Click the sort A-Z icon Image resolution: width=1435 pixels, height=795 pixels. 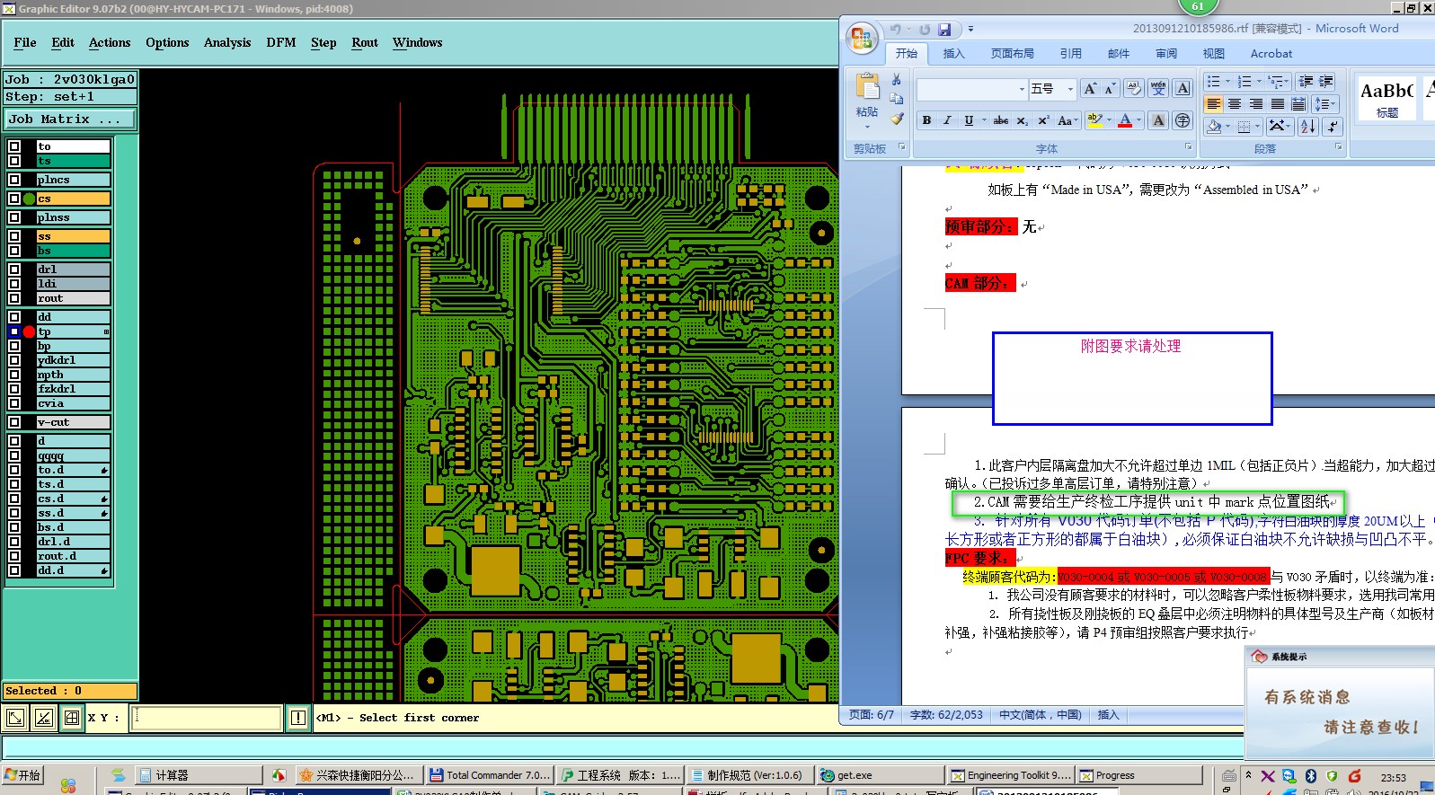point(1308,127)
